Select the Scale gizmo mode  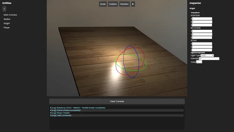coord(103,4)
